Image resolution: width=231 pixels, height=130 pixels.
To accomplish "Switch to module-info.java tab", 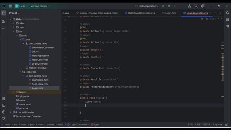I will (97, 13).
